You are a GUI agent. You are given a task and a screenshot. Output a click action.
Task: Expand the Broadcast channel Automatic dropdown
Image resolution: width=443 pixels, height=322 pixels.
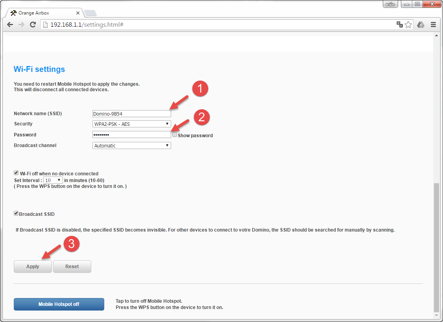(132, 145)
